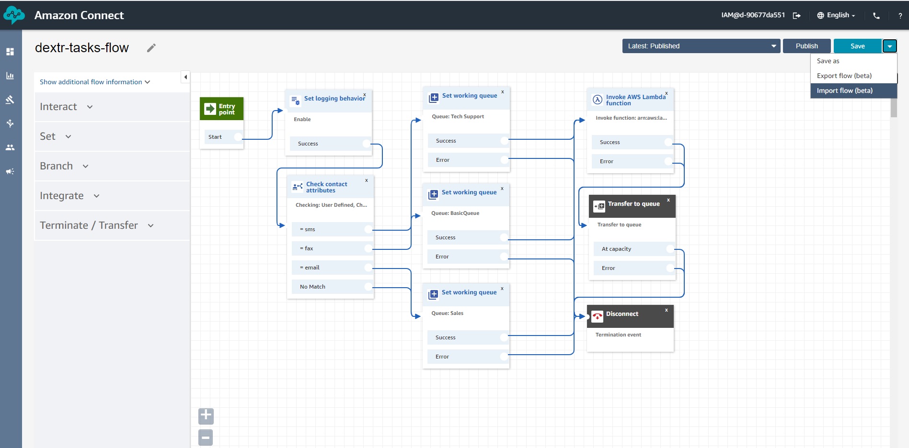909x448 pixels.
Task: Click the Entry point arrow icon
Action: point(210,109)
